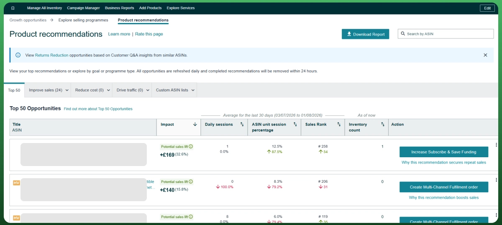The width and height of the screenshot is (502, 225).
Task: Open Why this recommendation secures repeat sales
Action: click(x=444, y=162)
